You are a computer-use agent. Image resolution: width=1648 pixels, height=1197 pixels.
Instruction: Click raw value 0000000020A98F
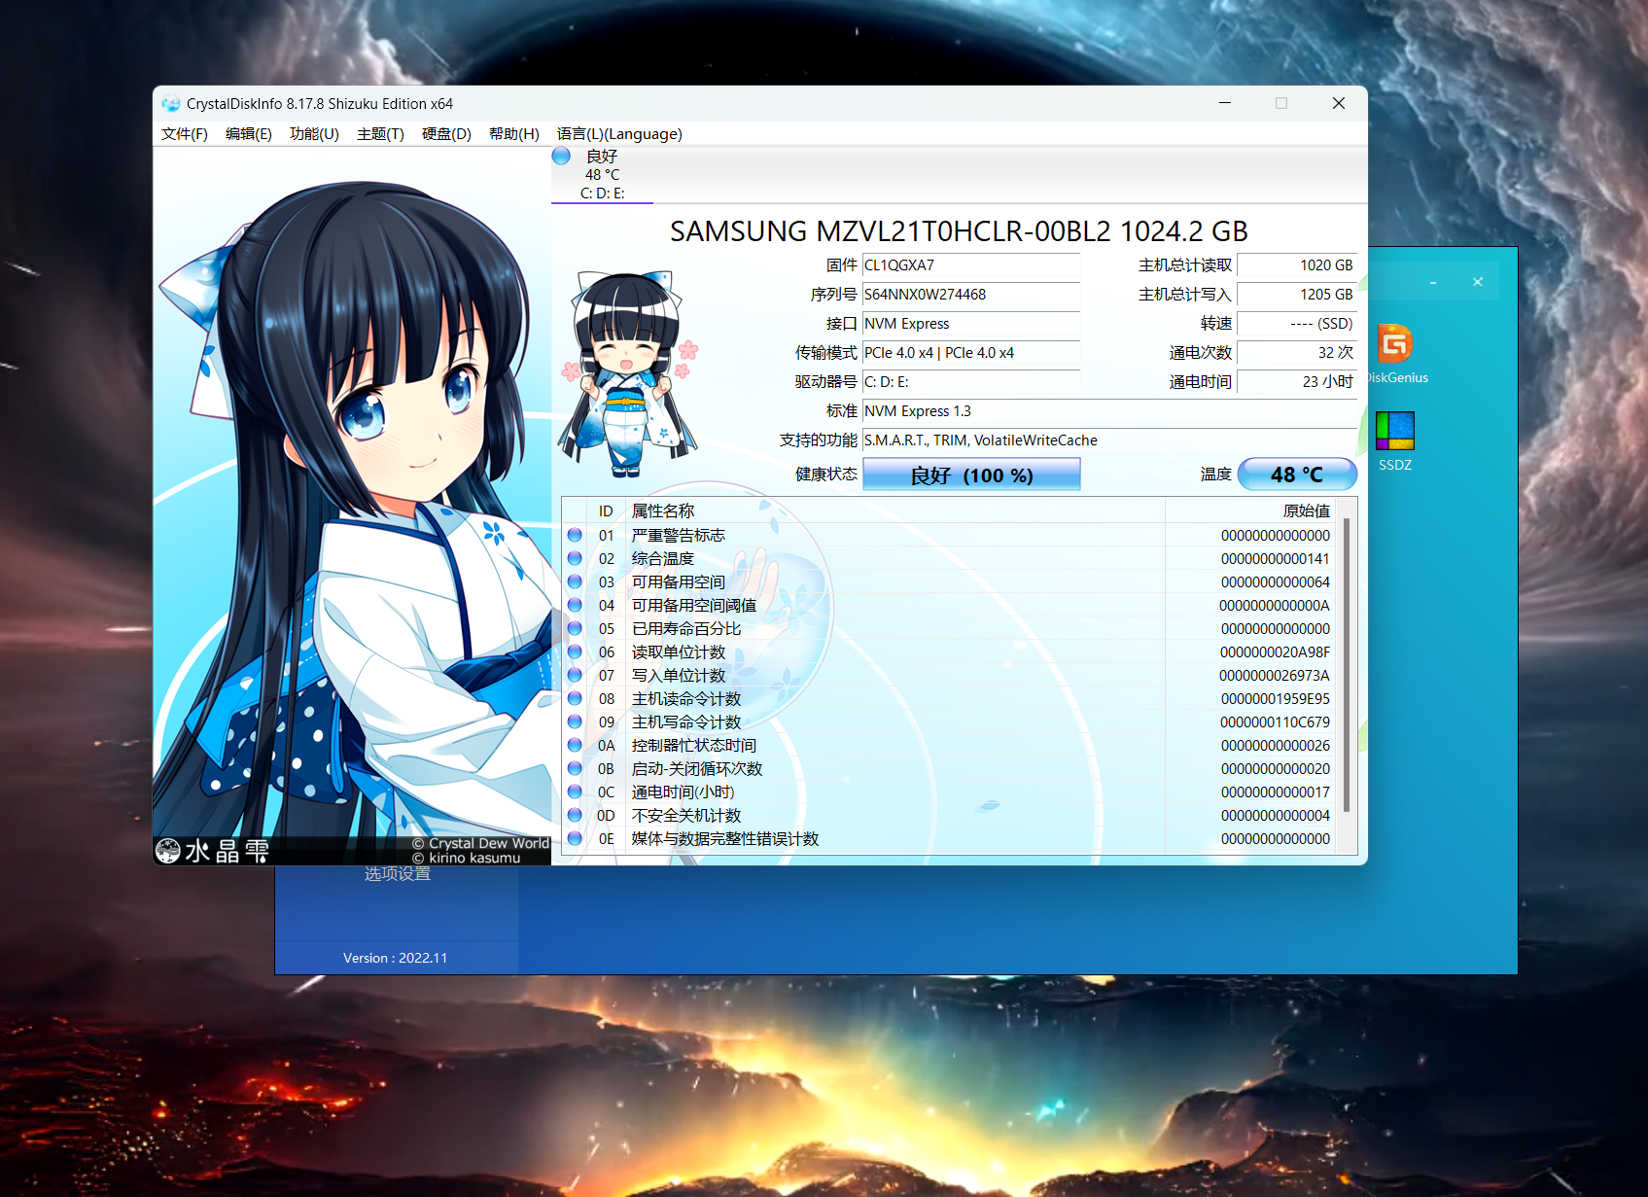point(1275,651)
